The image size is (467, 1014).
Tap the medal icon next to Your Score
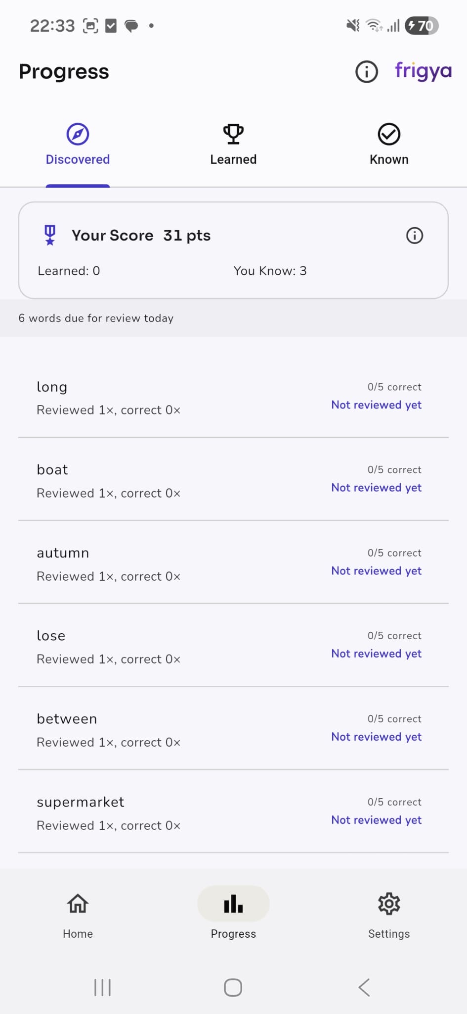(50, 235)
